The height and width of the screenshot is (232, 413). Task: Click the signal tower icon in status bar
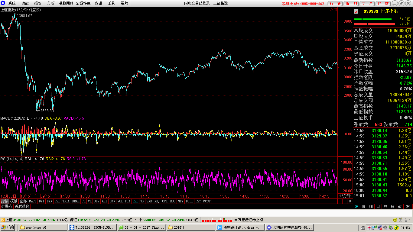pos(400,220)
